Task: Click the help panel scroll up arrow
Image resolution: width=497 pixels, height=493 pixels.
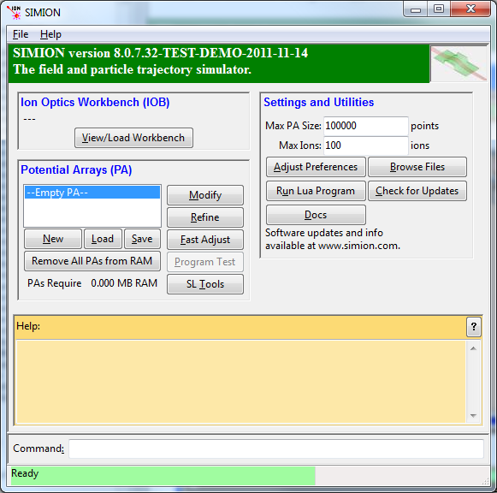Action: [x=473, y=348]
